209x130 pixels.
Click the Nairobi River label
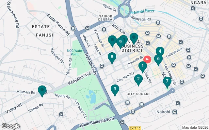pyautogui.click(x=142, y=12)
